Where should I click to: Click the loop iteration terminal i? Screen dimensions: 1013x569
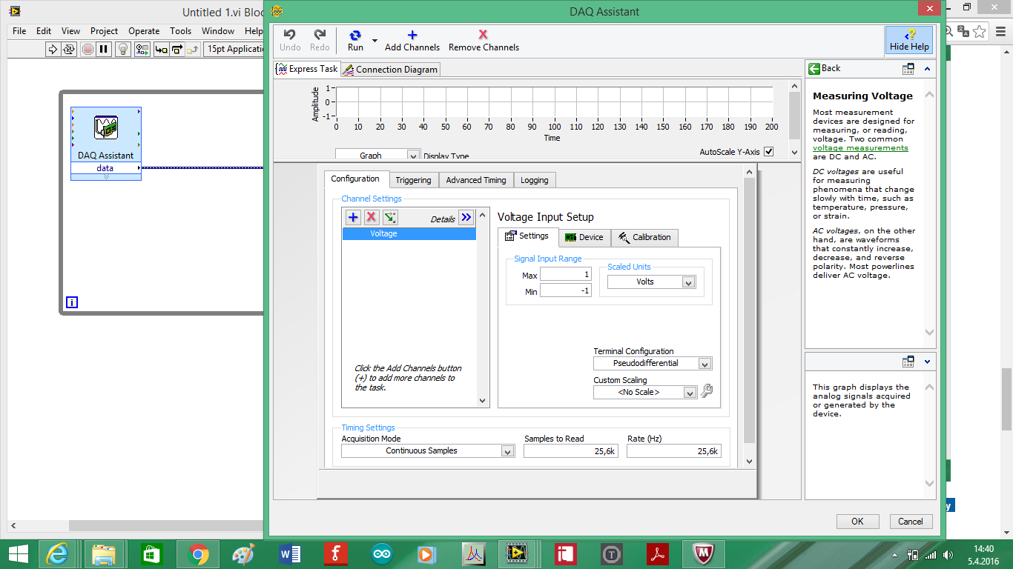72,302
